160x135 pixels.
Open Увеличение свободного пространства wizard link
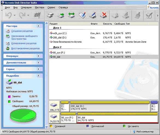click(x=24, y=37)
